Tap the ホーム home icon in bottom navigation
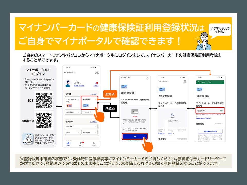This screenshot has width=247, height=185. point(68,144)
